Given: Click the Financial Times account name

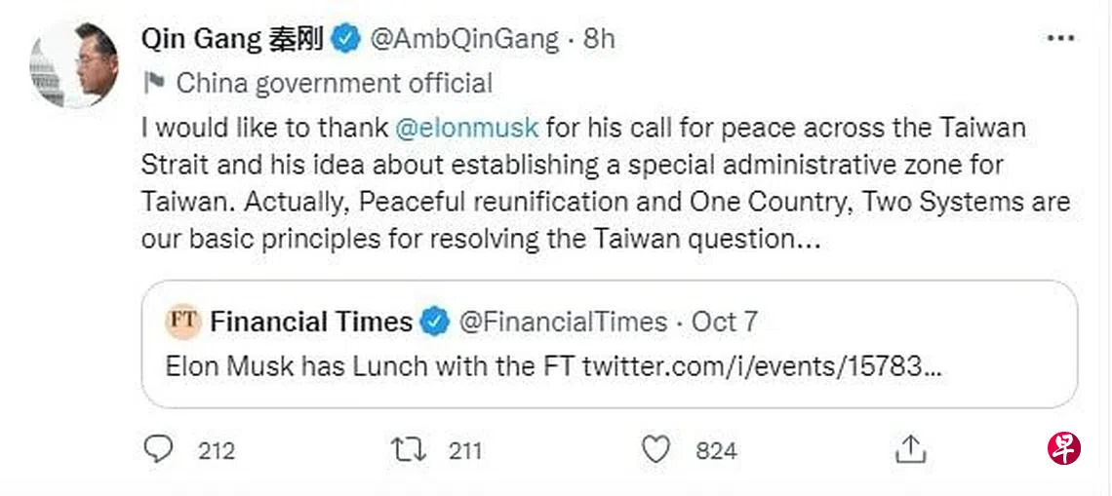Looking at the screenshot, I should pos(311,322).
